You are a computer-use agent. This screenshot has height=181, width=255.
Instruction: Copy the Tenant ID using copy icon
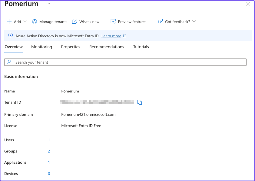[x=140, y=102]
